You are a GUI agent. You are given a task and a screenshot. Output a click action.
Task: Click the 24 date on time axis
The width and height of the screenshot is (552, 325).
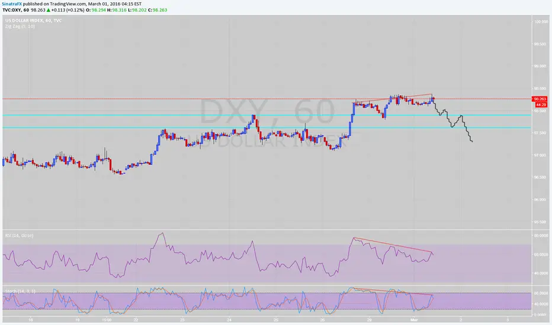pyautogui.click(x=229, y=320)
